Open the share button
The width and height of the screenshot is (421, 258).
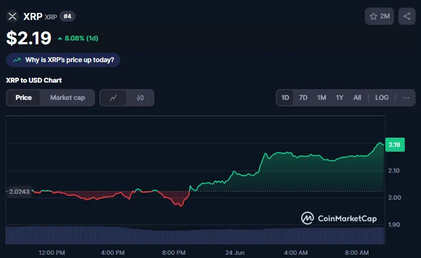pos(407,16)
